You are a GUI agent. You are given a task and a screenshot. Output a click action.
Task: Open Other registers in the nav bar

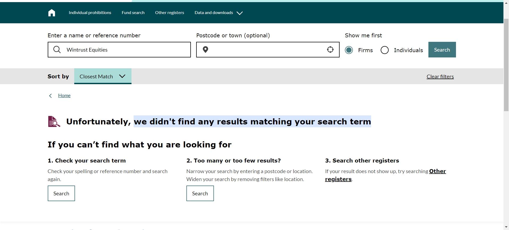(169, 13)
